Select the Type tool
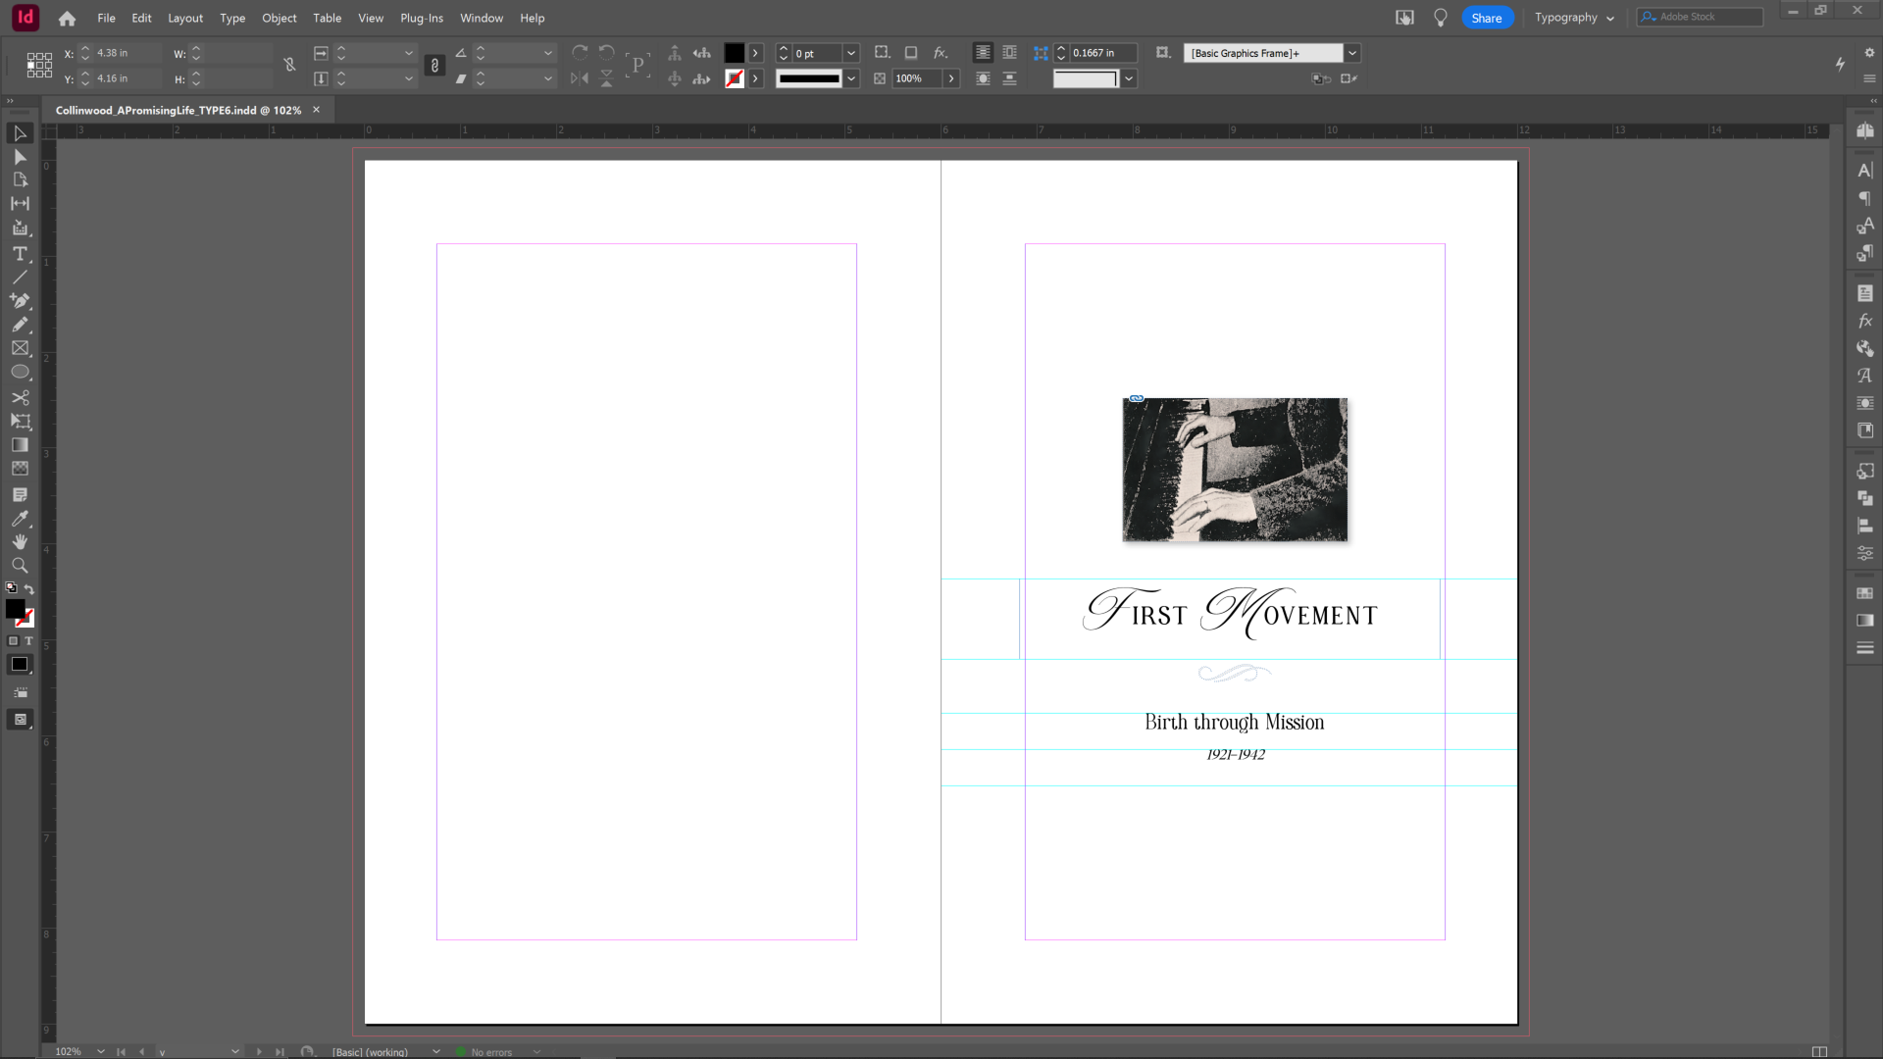 click(x=20, y=254)
